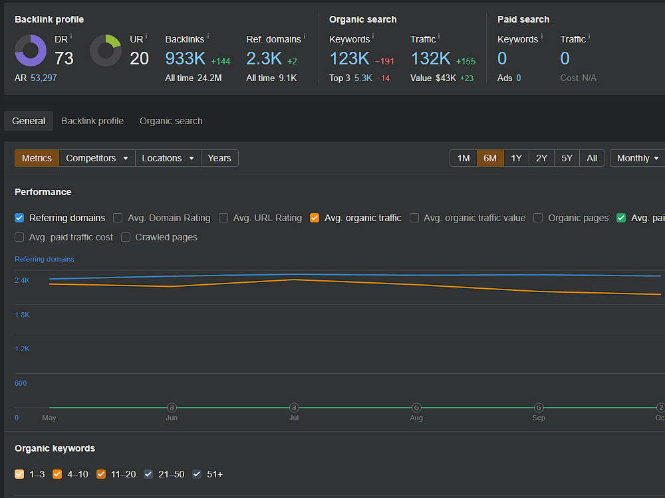
Task: Select the Metrics view button
Action: 37,158
